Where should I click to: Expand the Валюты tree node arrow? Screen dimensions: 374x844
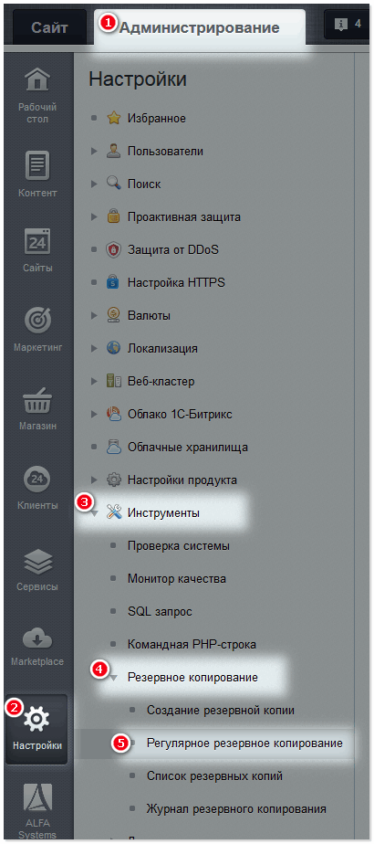click(95, 315)
